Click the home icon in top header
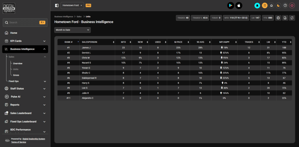This screenshot has width=299, height=147. tap(272, 6)
